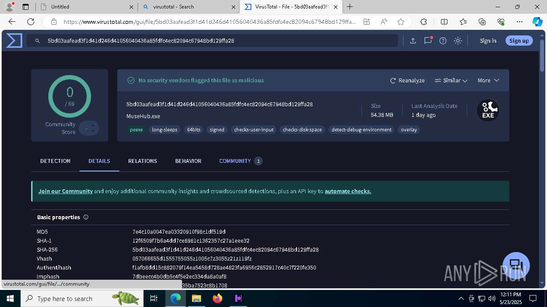Toggle the split screen icon
The width and height of the screenshot is (547, 307).
click(x=444, y=22)
